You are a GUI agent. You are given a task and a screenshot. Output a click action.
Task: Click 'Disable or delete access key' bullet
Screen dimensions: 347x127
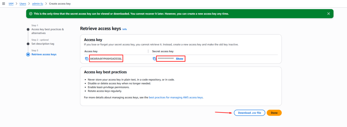pos(119,83)
